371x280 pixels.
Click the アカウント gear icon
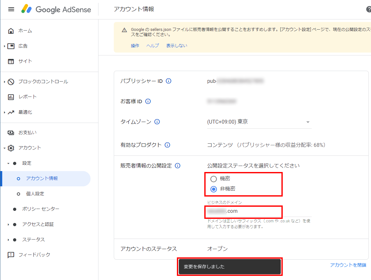11,148
